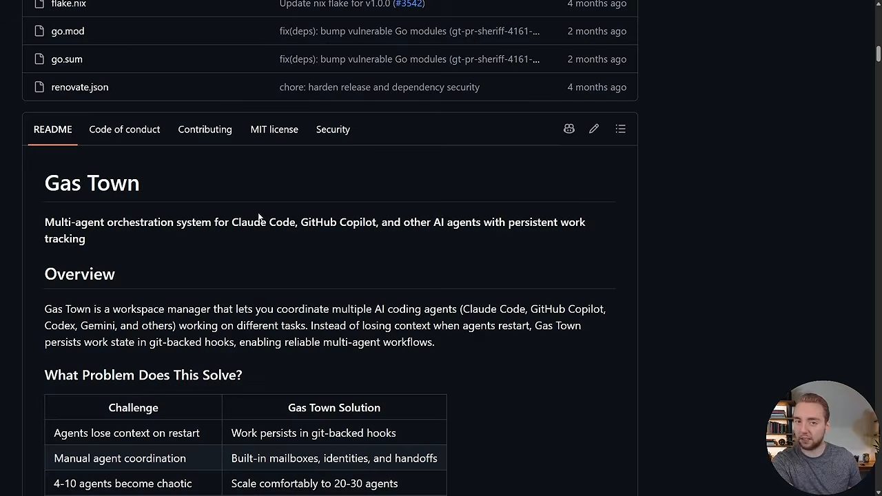Image resolution: width=882 pixels, height=496 pixels.
Task: Click 'Scale comfortably to 20-30 agents' cell
Action: point(334,484)
